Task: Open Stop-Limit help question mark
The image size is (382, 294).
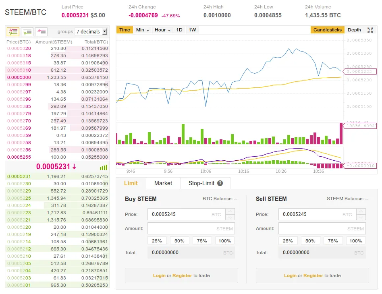Action: (220, 183)
